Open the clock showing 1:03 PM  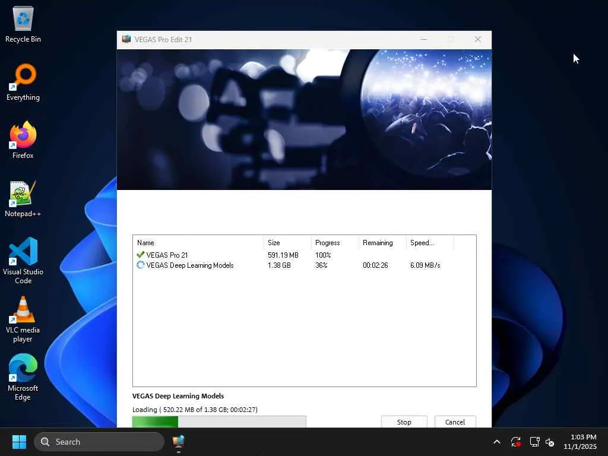(580, 442)
